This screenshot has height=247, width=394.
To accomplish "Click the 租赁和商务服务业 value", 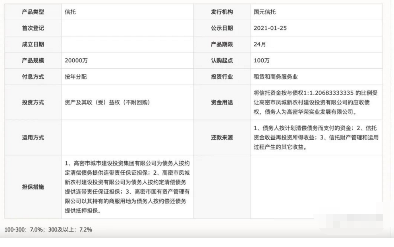I will 276,77.
